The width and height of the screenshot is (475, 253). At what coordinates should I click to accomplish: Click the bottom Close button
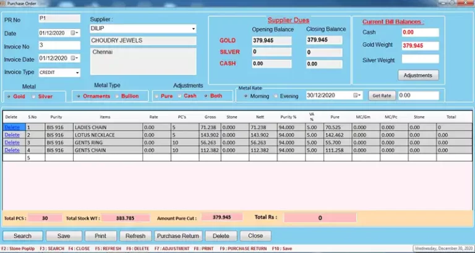point(255,236)
